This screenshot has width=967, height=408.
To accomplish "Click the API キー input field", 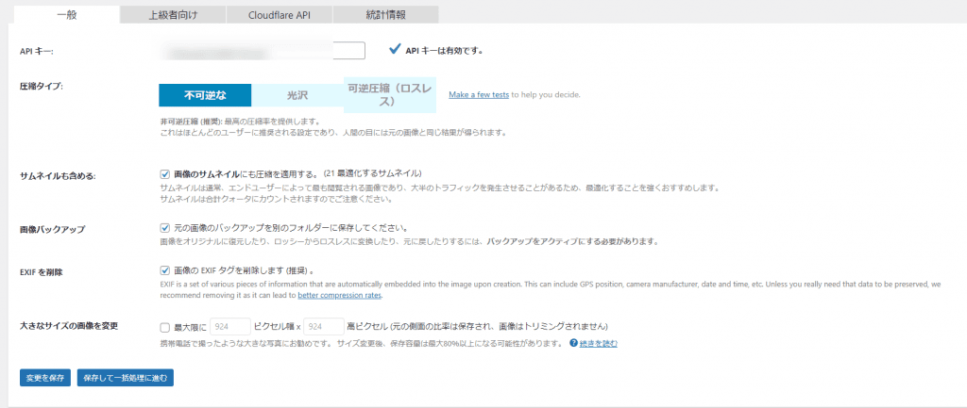I will [263, 51].
